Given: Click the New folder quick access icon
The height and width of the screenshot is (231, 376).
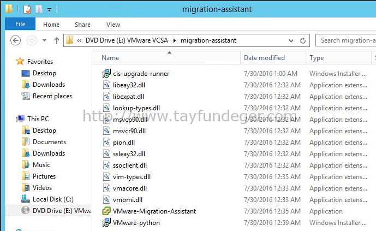Looking at the screenshot, I should pos(39,9).
